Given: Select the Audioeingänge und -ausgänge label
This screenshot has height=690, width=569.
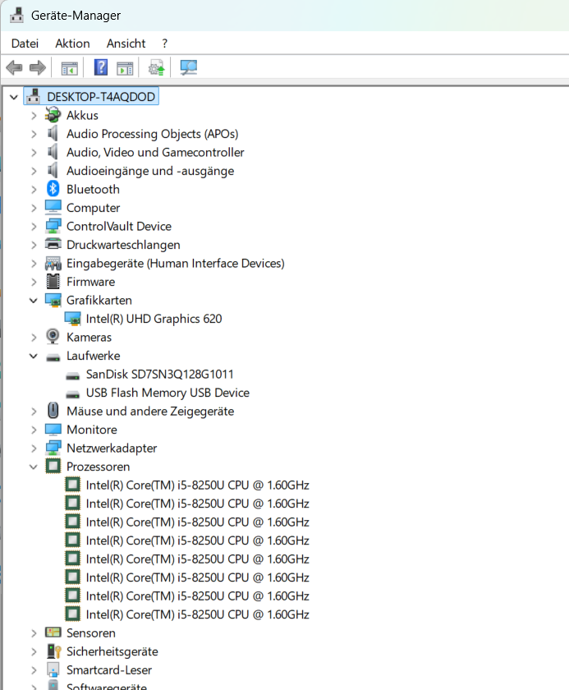Looking at the screenshot, I should pyautogui.click(x=150, y=171).
